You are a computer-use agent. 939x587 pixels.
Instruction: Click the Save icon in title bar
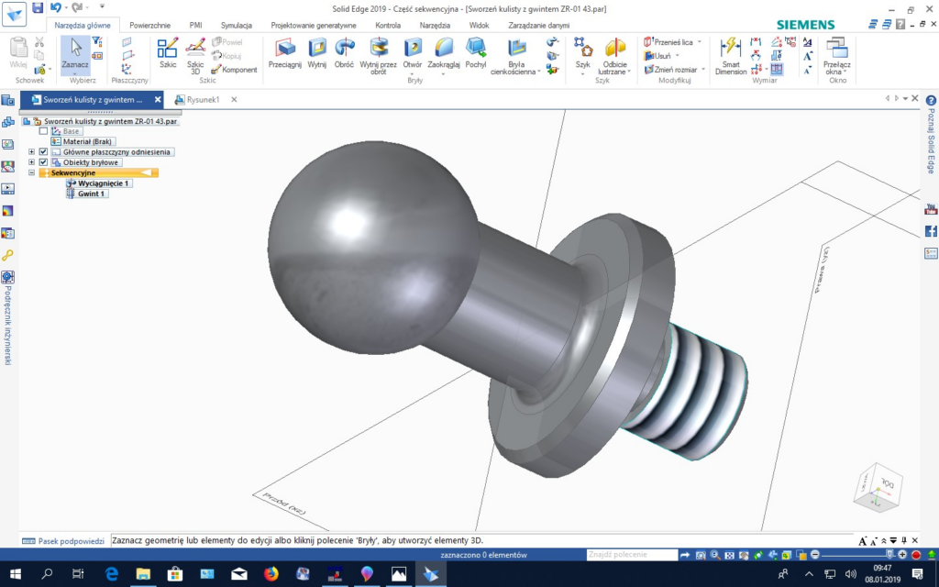pos(38,7)
